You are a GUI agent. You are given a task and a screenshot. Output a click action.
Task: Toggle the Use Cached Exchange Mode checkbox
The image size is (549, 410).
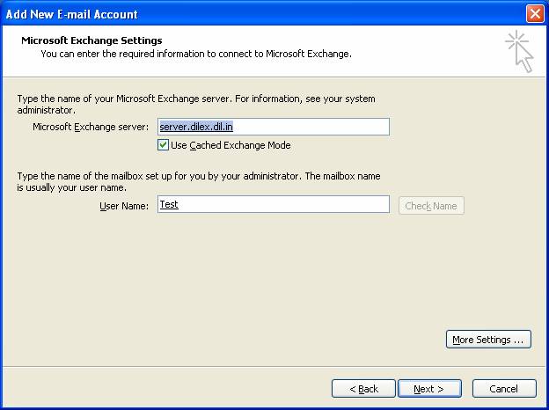pyautogui.click(x=164, y=145)
